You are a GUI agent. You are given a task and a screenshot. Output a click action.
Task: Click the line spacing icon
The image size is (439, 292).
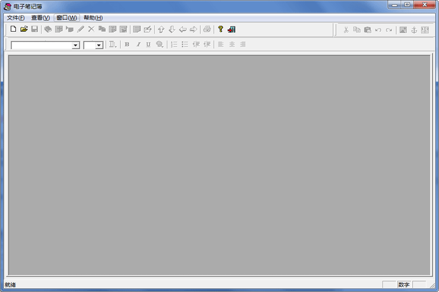point(113,44)
